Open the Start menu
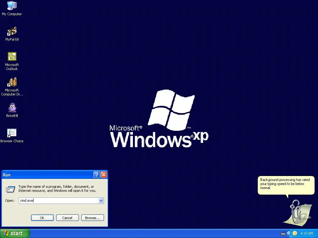318x238 pixels. click(15, 234)
